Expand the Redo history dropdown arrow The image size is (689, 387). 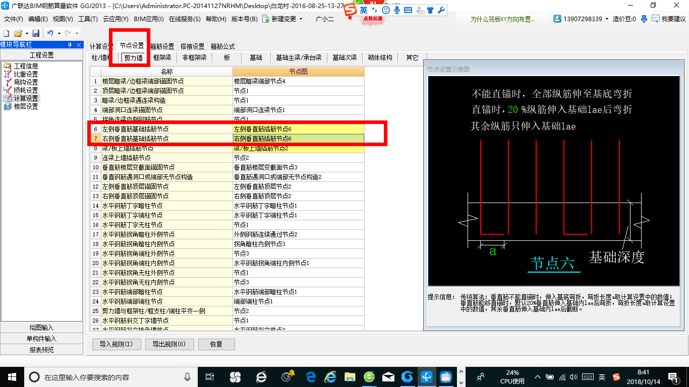[x=76, y=33]
